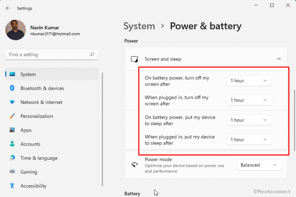Click the back arrow icon
Screen dimensions: 296x197
coord(8,8)
